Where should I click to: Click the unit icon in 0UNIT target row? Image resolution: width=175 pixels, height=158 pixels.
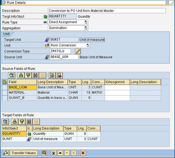coord(29,139)
